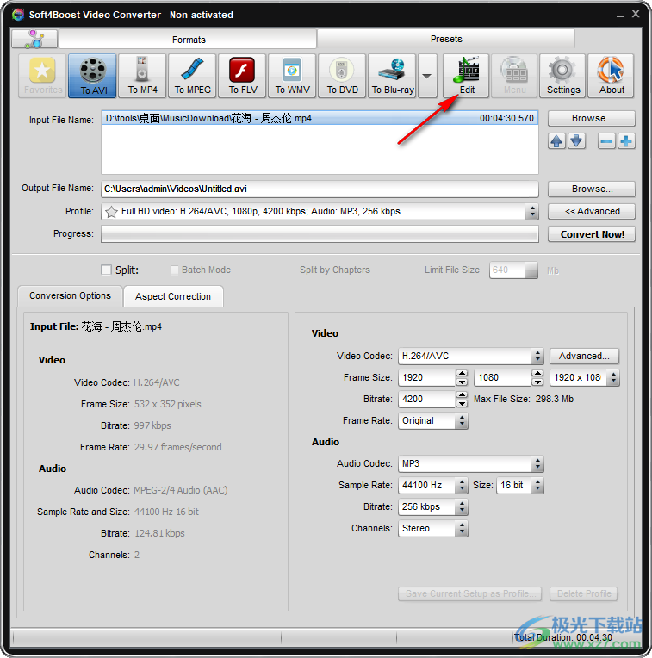
Task: Adjust the frame width 1920 stepper
Action: click(462, 378)
